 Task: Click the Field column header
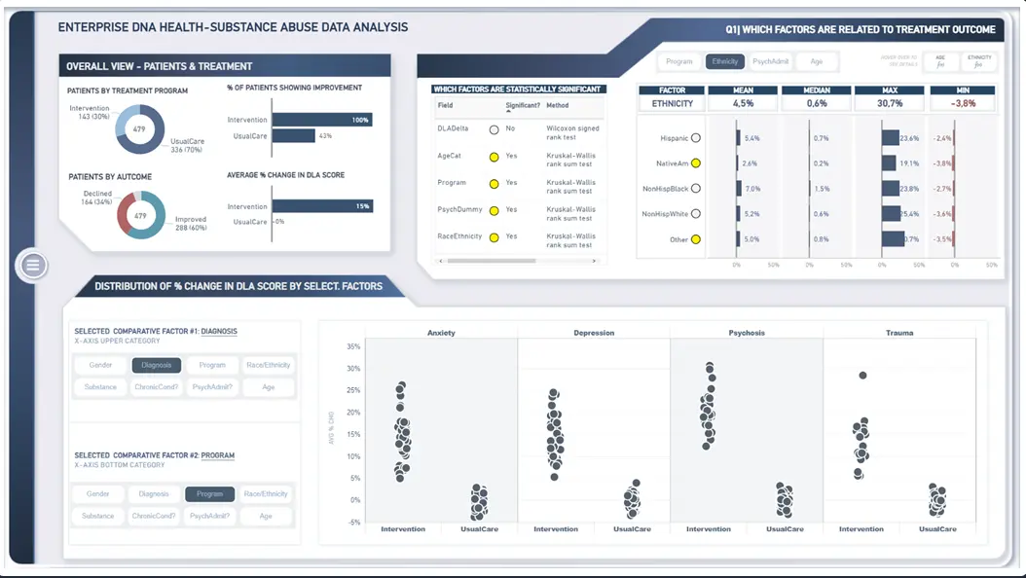(445, 105)
